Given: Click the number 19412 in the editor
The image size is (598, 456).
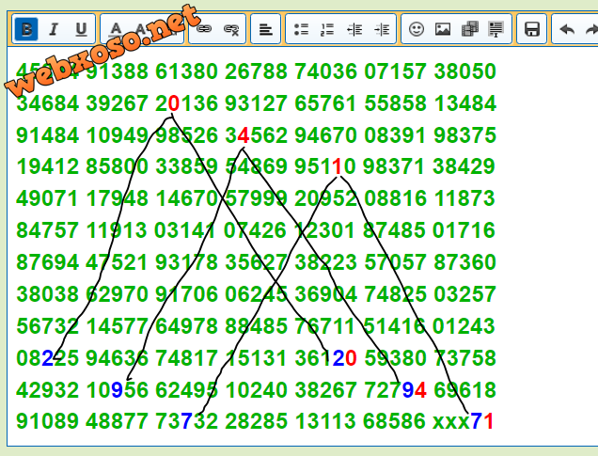Looking at the screenshot, I should click(47, 166).
